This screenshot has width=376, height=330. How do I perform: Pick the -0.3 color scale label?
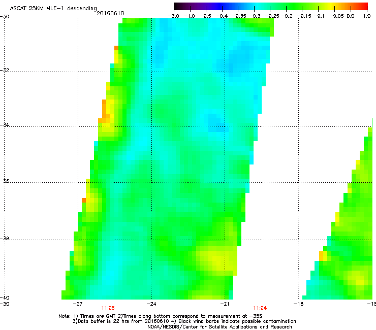click(x=255, y=16)
